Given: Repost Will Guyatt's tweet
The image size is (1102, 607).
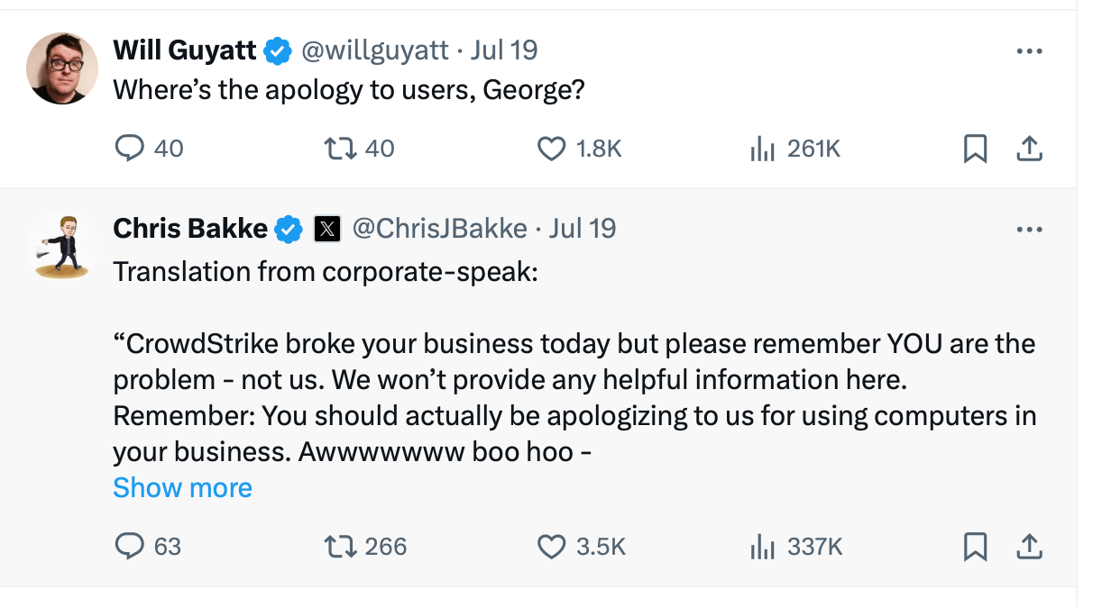Looking at the screenshot, I should pyautogui.click(x=358, y=148).
